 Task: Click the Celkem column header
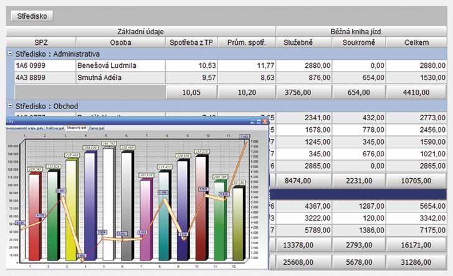click(416, 42)
